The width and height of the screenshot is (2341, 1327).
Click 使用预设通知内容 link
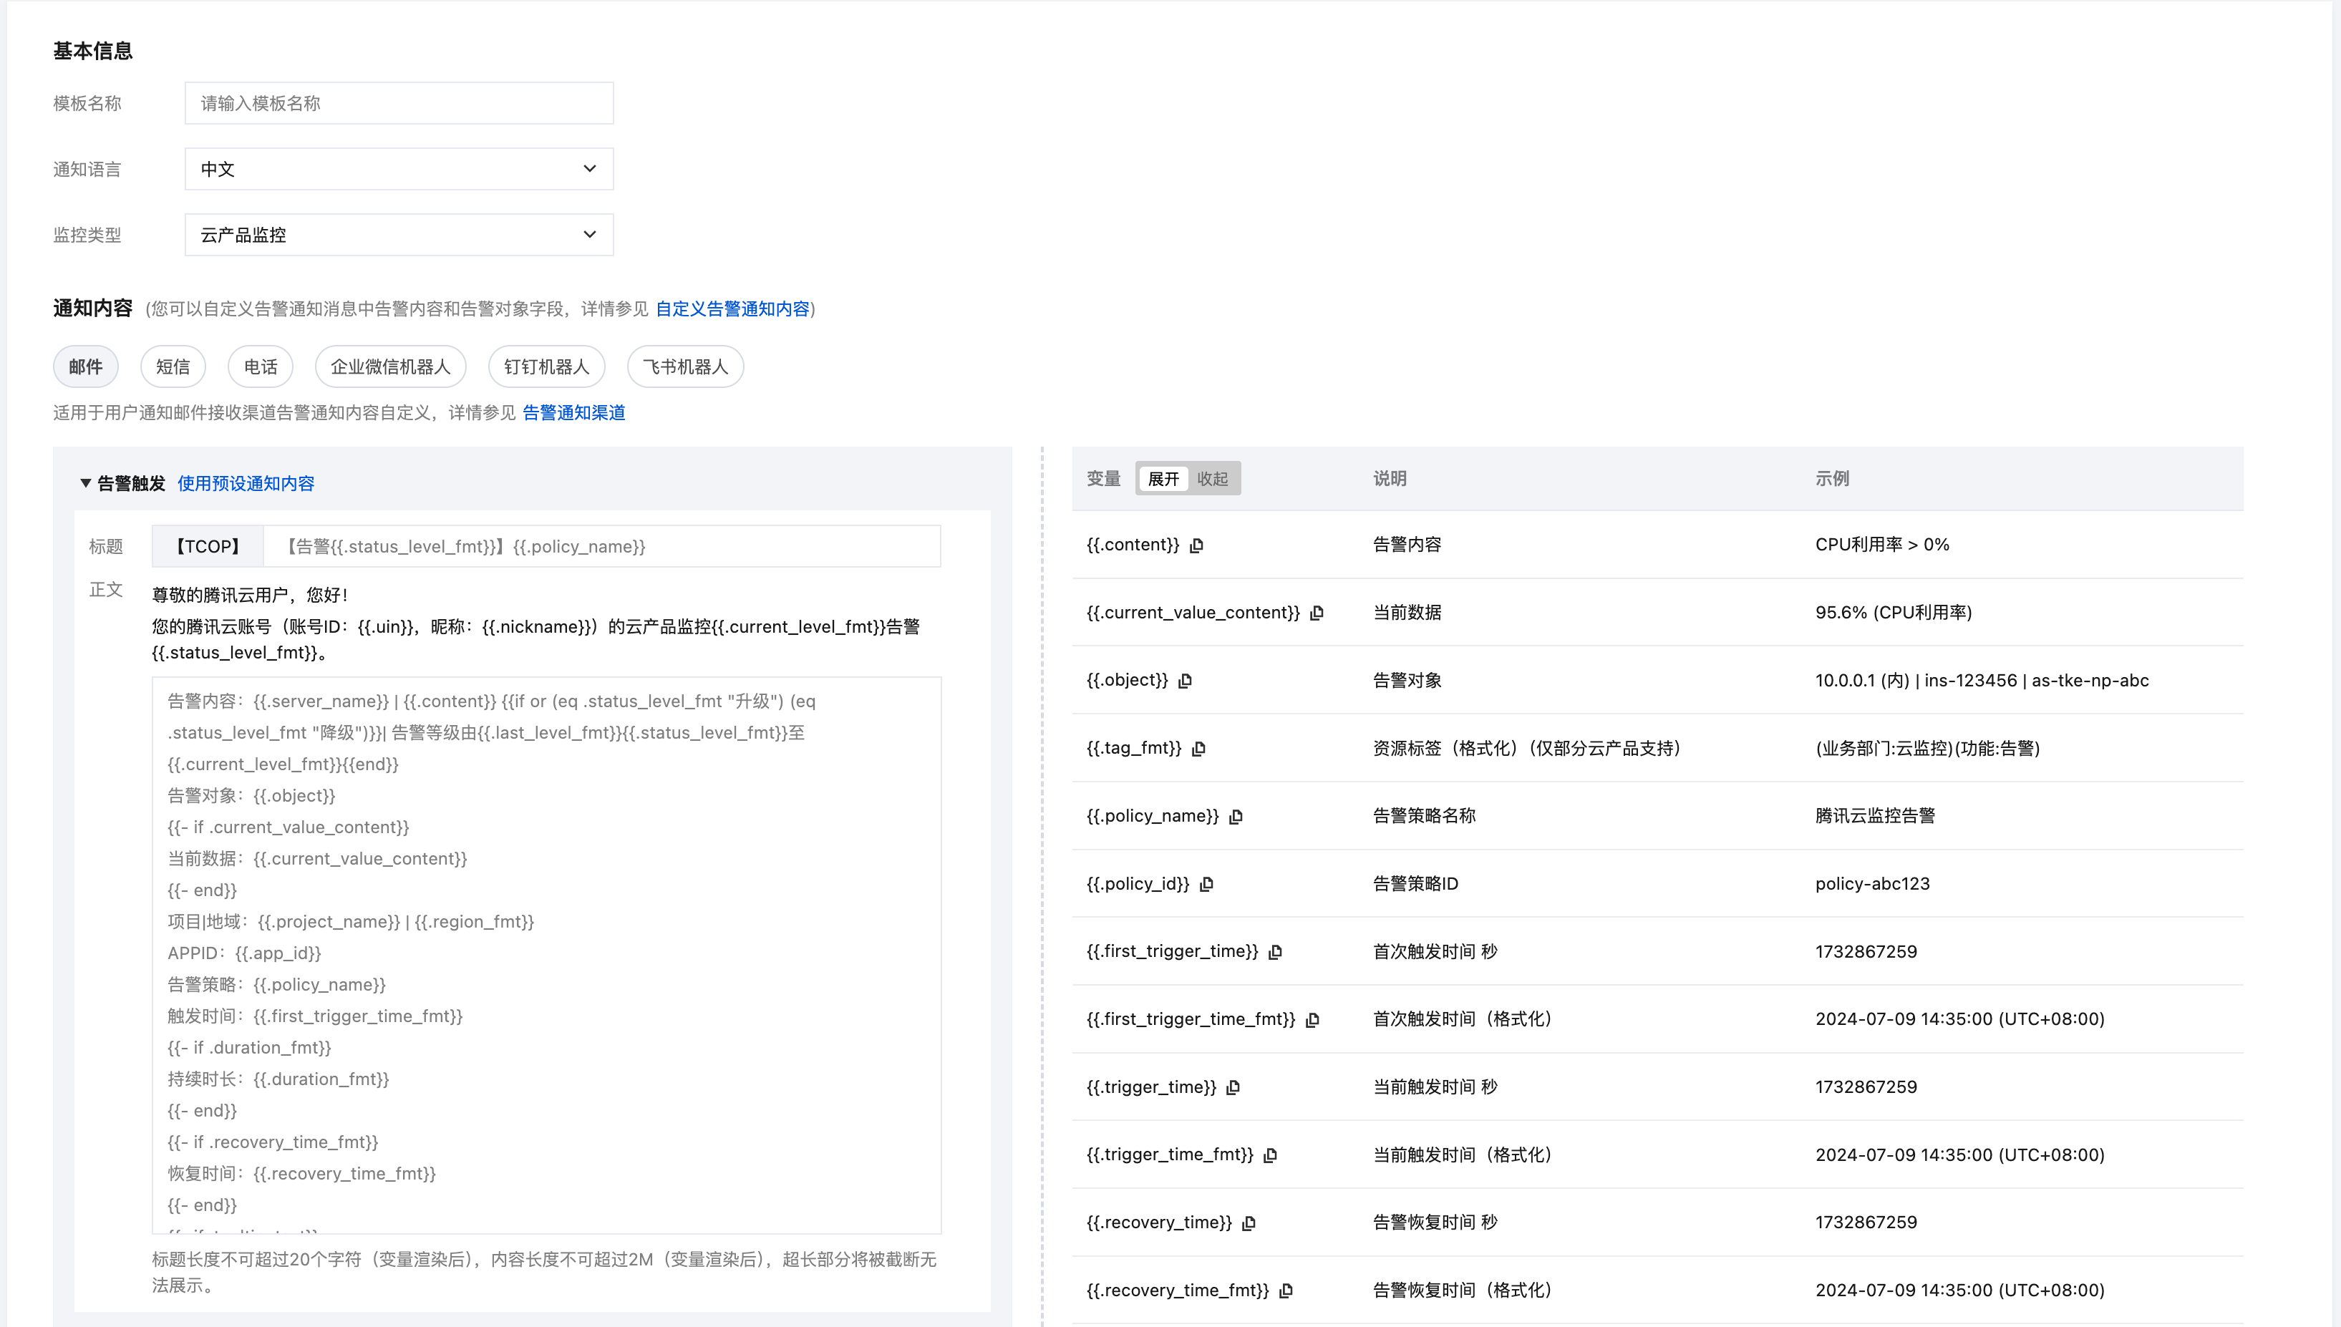(246, 483)
